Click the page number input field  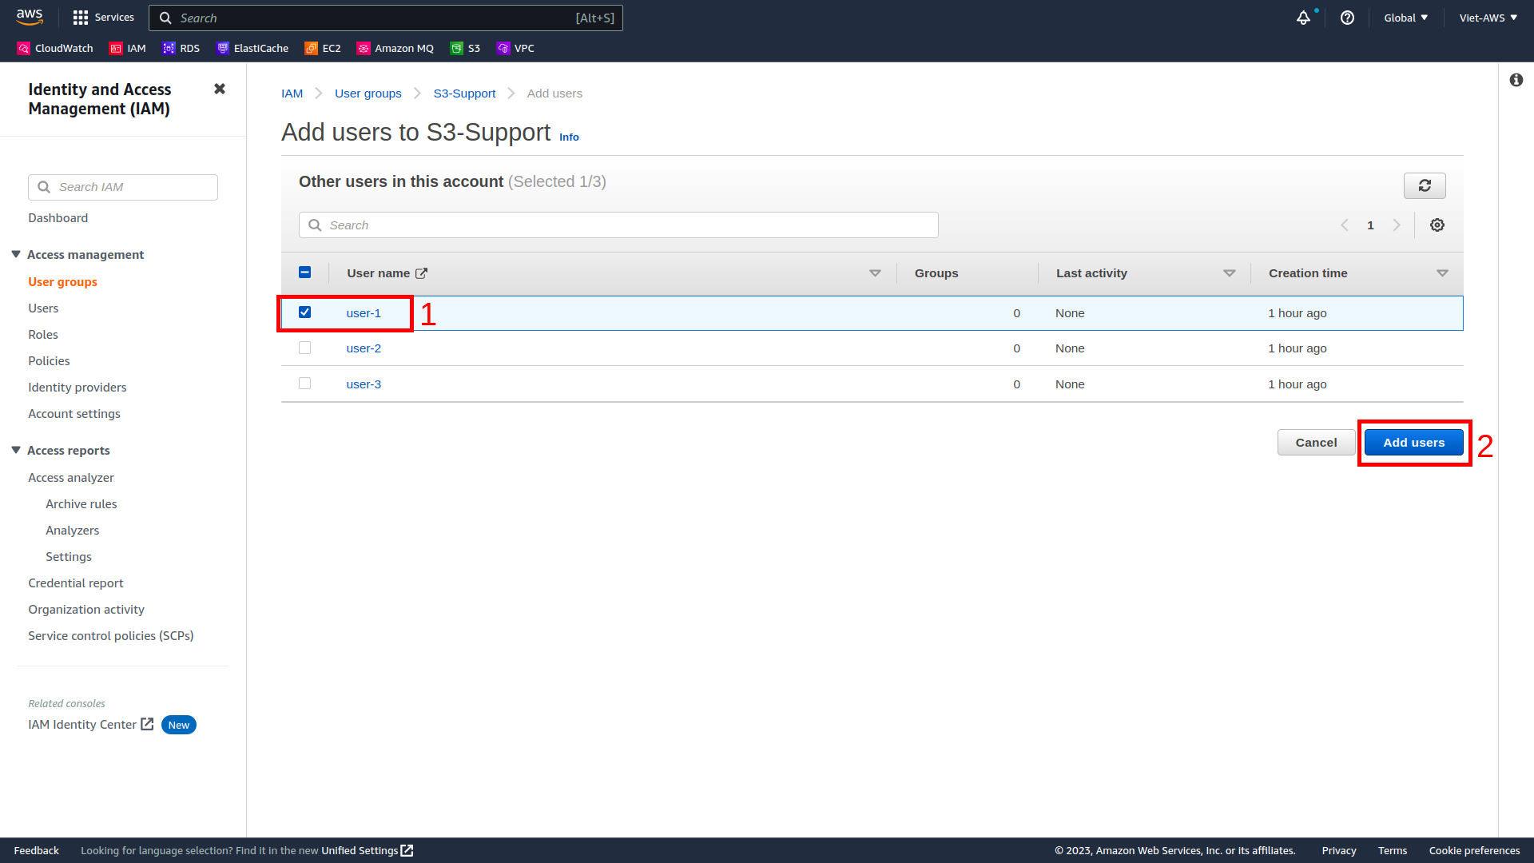point(1371,225)
